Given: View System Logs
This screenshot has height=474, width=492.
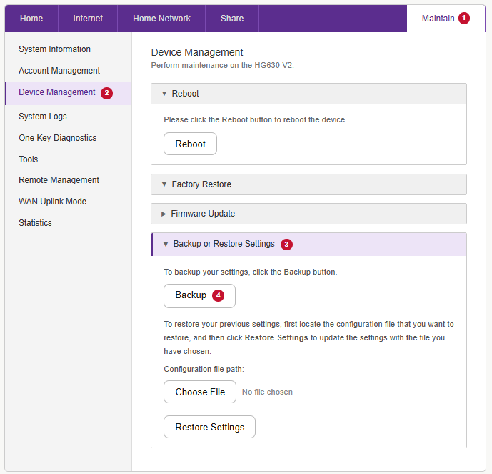Looking at the screenshot, I should [43, 117].
